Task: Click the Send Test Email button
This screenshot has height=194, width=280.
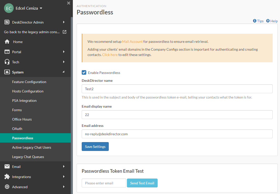Action: 142,183
